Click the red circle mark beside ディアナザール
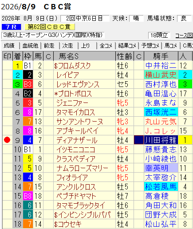This screenshot has width=193, height=229. [x=7, y=140]
